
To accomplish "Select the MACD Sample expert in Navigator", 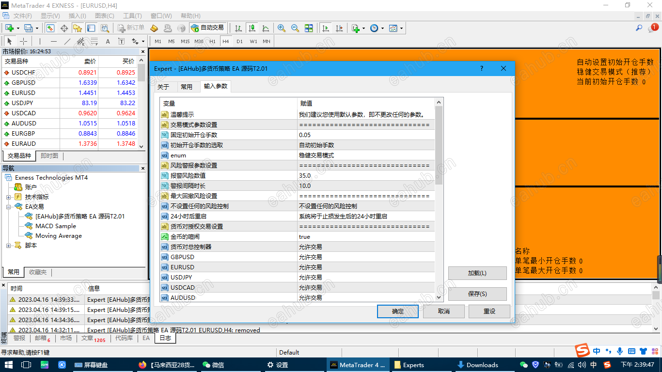I will (55, 226).
